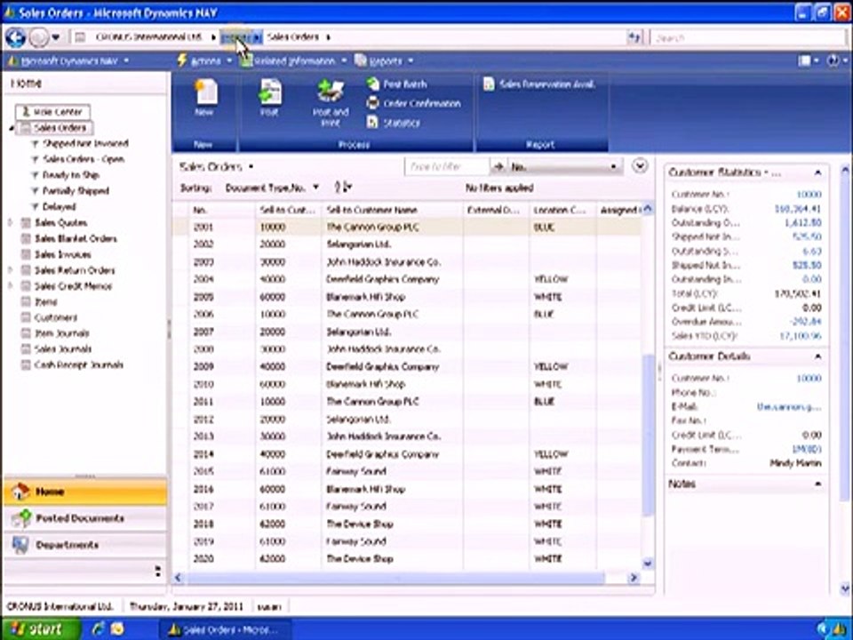Image resolution: width=853 pixels, height=640 pixels.
Task: Open Internet Explorer from quick launch
Action: [x=99, y=629]
